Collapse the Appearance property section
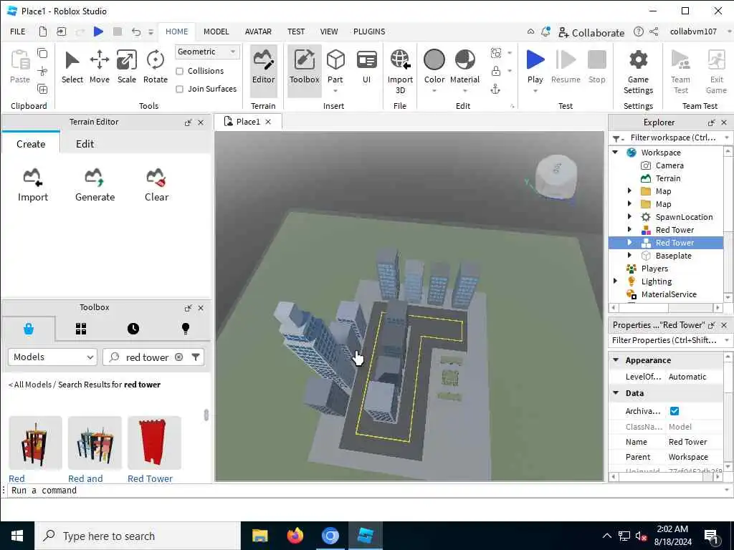Image resolution: width=734 pixels, height=550 pixels. point(616,360)
